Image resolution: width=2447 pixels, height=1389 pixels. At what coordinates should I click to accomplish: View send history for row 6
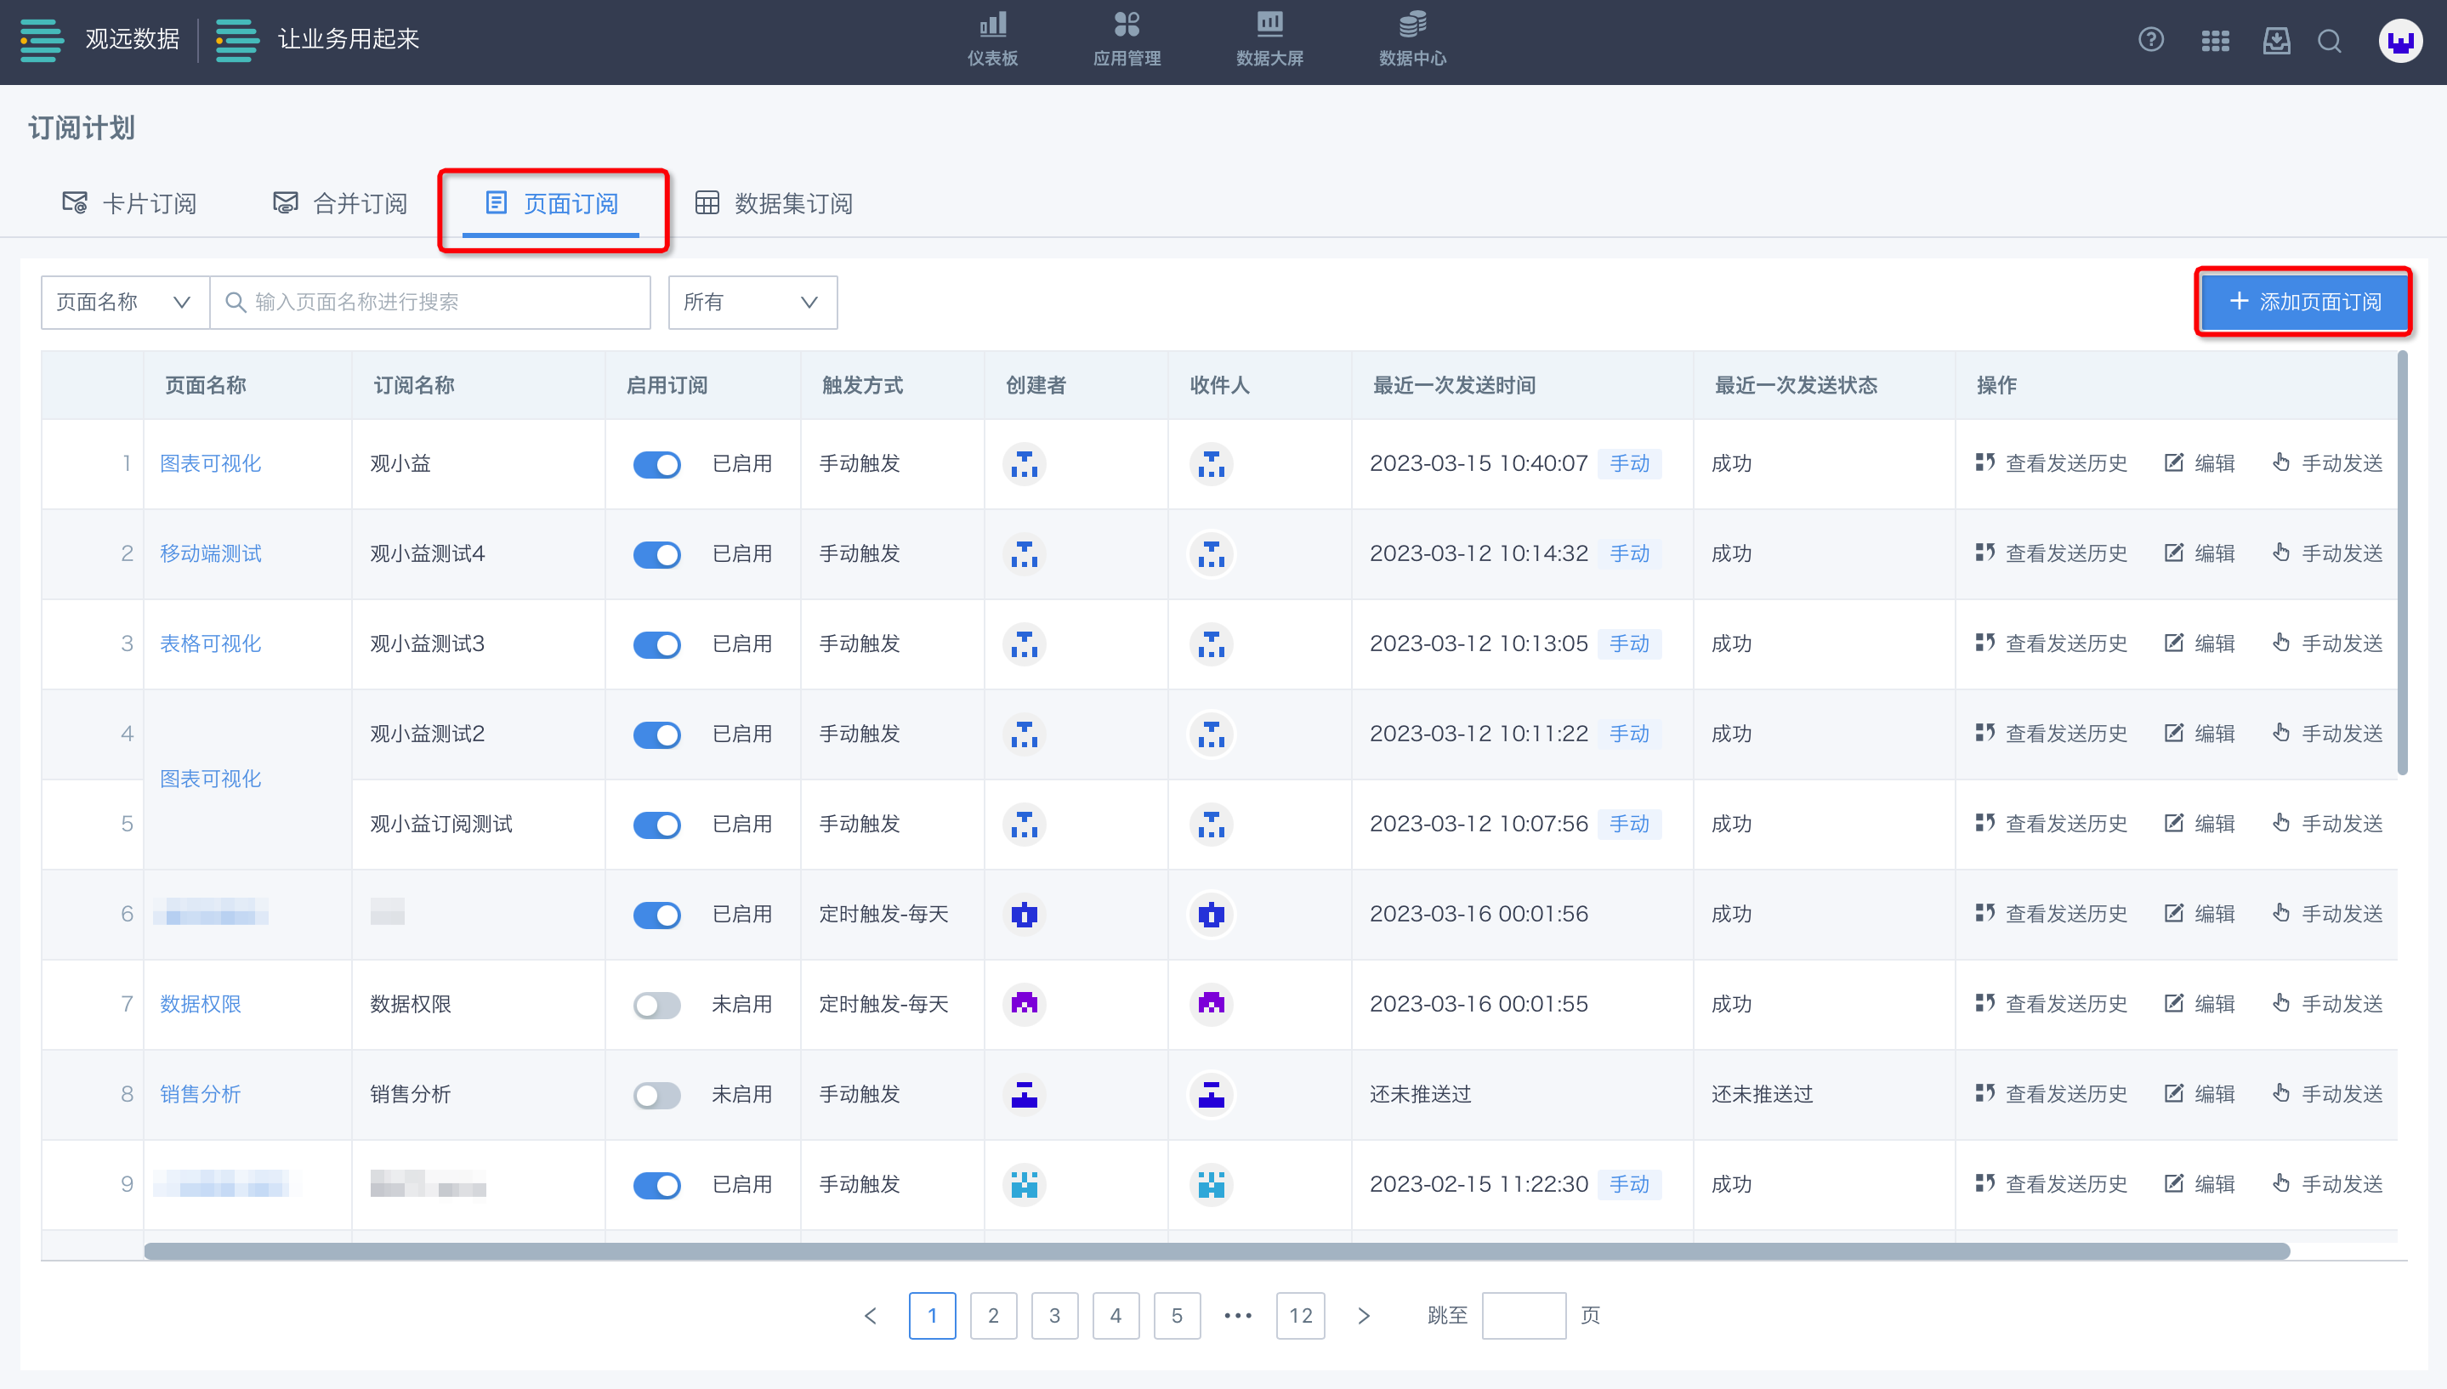pyautogui.click(x=2051, y=913)
